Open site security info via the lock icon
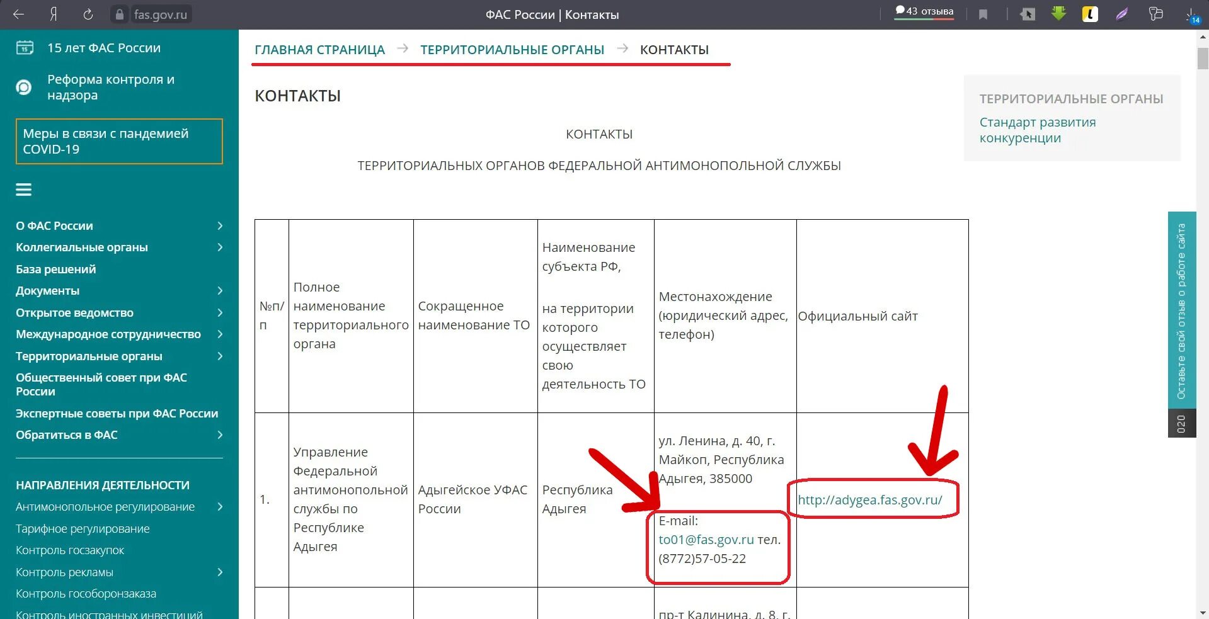The image size is (1209, 619). 120,14
